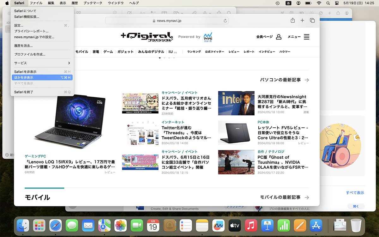Choose Safariを終了 to quit
This screenshot has width=379, height=237.
[42, 92]
